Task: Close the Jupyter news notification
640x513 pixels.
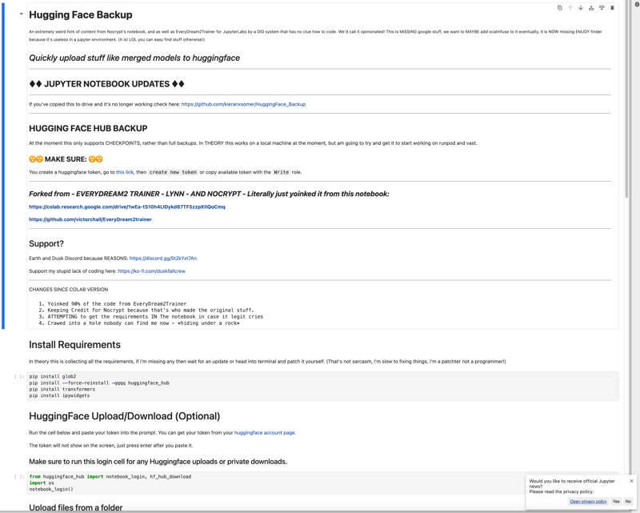Action: point(631,481)
